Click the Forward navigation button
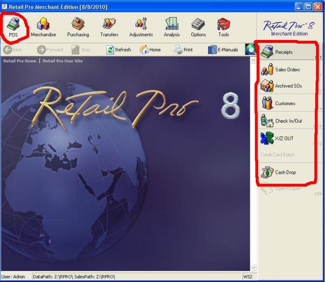 (x=50, y=50)
